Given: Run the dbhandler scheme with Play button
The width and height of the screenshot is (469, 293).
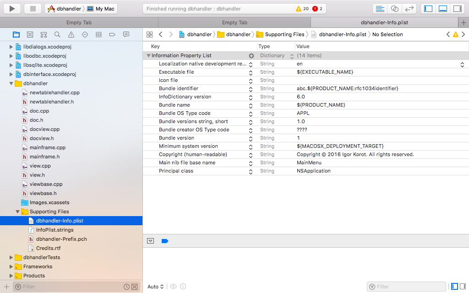Looking at the screenshot, I should [x=12, y=9].
